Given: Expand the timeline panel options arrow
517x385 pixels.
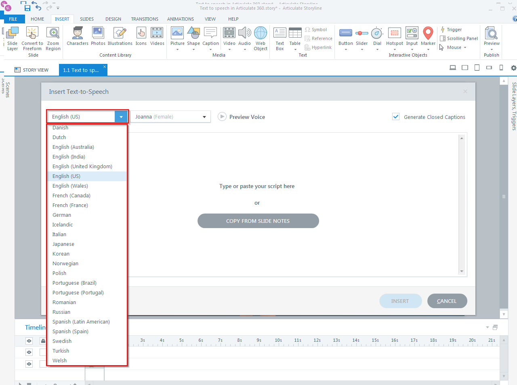Looking at the screenshot, I should coord(488,327).
